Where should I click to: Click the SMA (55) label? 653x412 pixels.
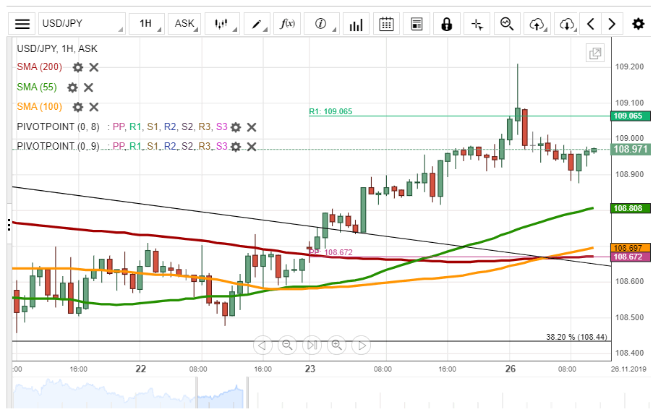37,87
